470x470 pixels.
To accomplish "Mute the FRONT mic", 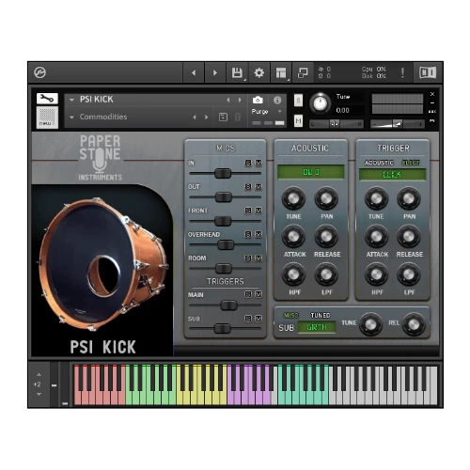I will [x=258, y=211].
